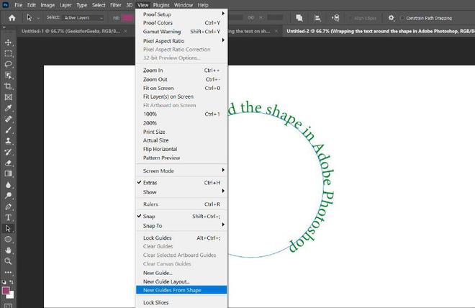Close the Untitled-1 document tab
The width and height of the screenshot is (475, 308).
pyautogui.click(x=125, y=31)
